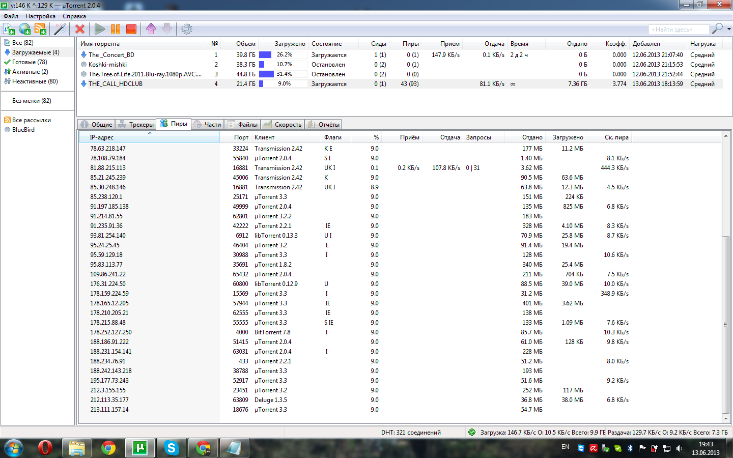Open Preferences with the gear icon
The width and height of the screenshot is (733, 458).
coord(187,29)
